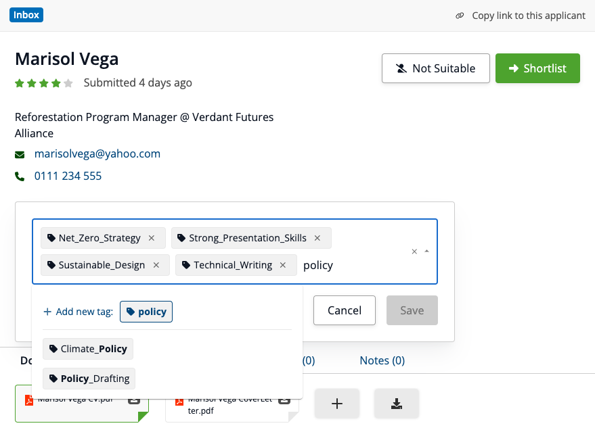Click the Inbox label
The width and height of the screenshot is (595, 432).
click(27, 15)
